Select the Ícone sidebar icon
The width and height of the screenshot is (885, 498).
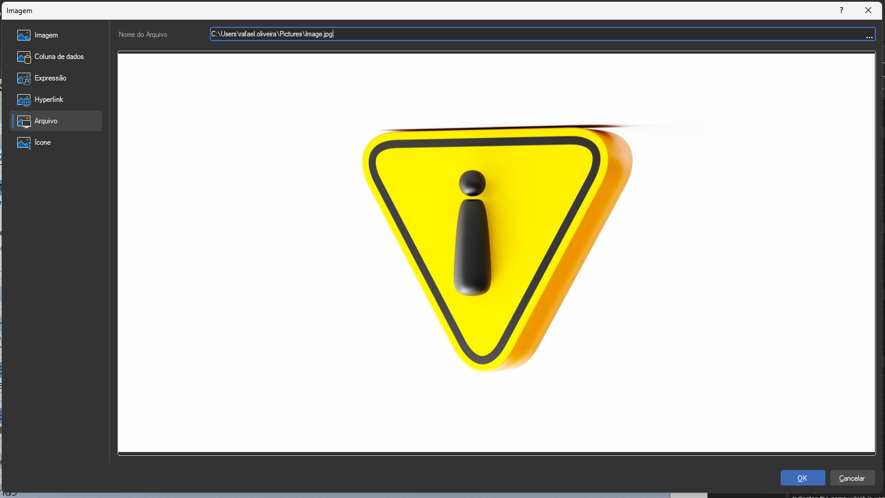pyautogui.click(x=24, y=142)
